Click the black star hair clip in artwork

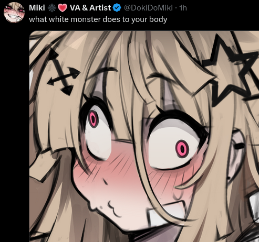[231, 71]
